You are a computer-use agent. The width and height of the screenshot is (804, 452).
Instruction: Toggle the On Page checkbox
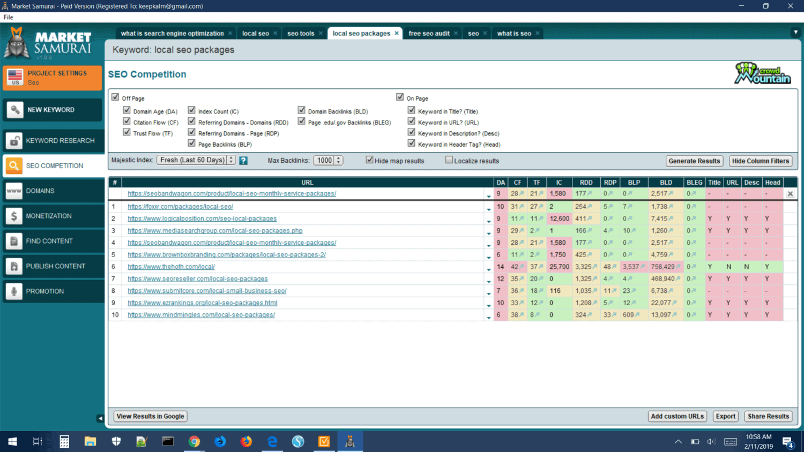[400, 97]
